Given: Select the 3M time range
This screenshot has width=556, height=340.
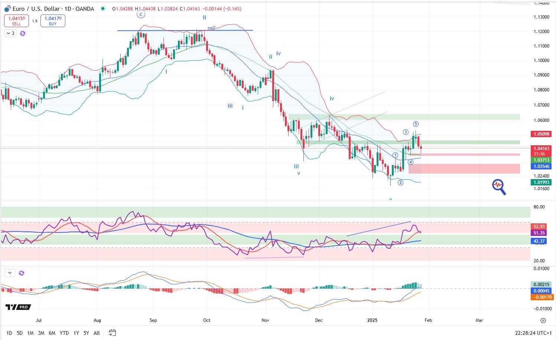Looking at the screenshot, I should tap(41, 333).
